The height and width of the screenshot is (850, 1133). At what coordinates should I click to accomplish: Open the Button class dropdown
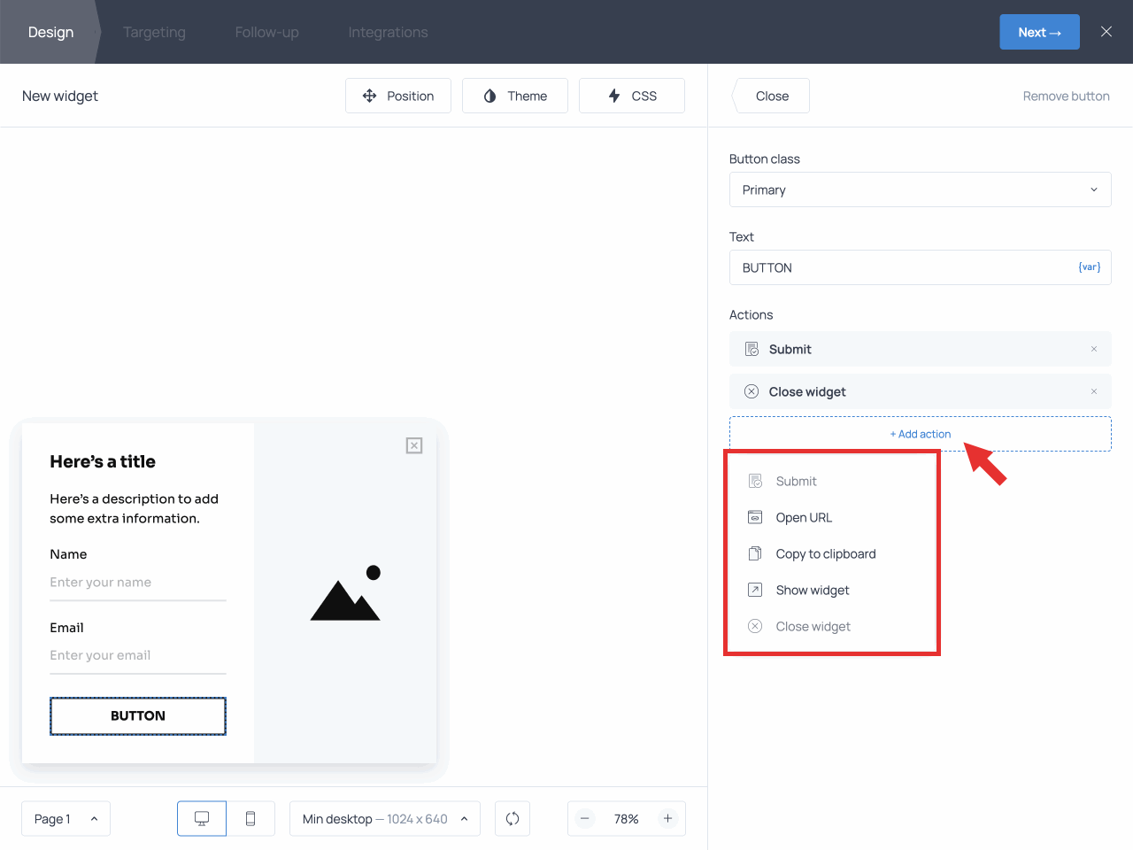point(920,189)
